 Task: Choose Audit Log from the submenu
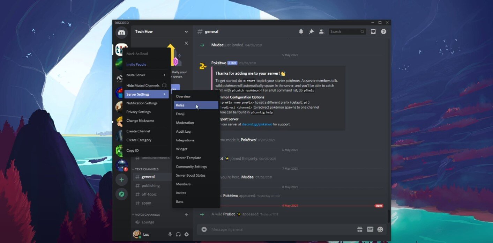(x=183, y=132)
